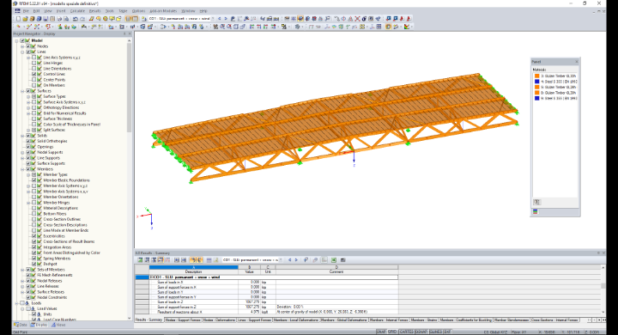
Task: Toggle the Eccentricities checkbox
Action: (33, 236)
